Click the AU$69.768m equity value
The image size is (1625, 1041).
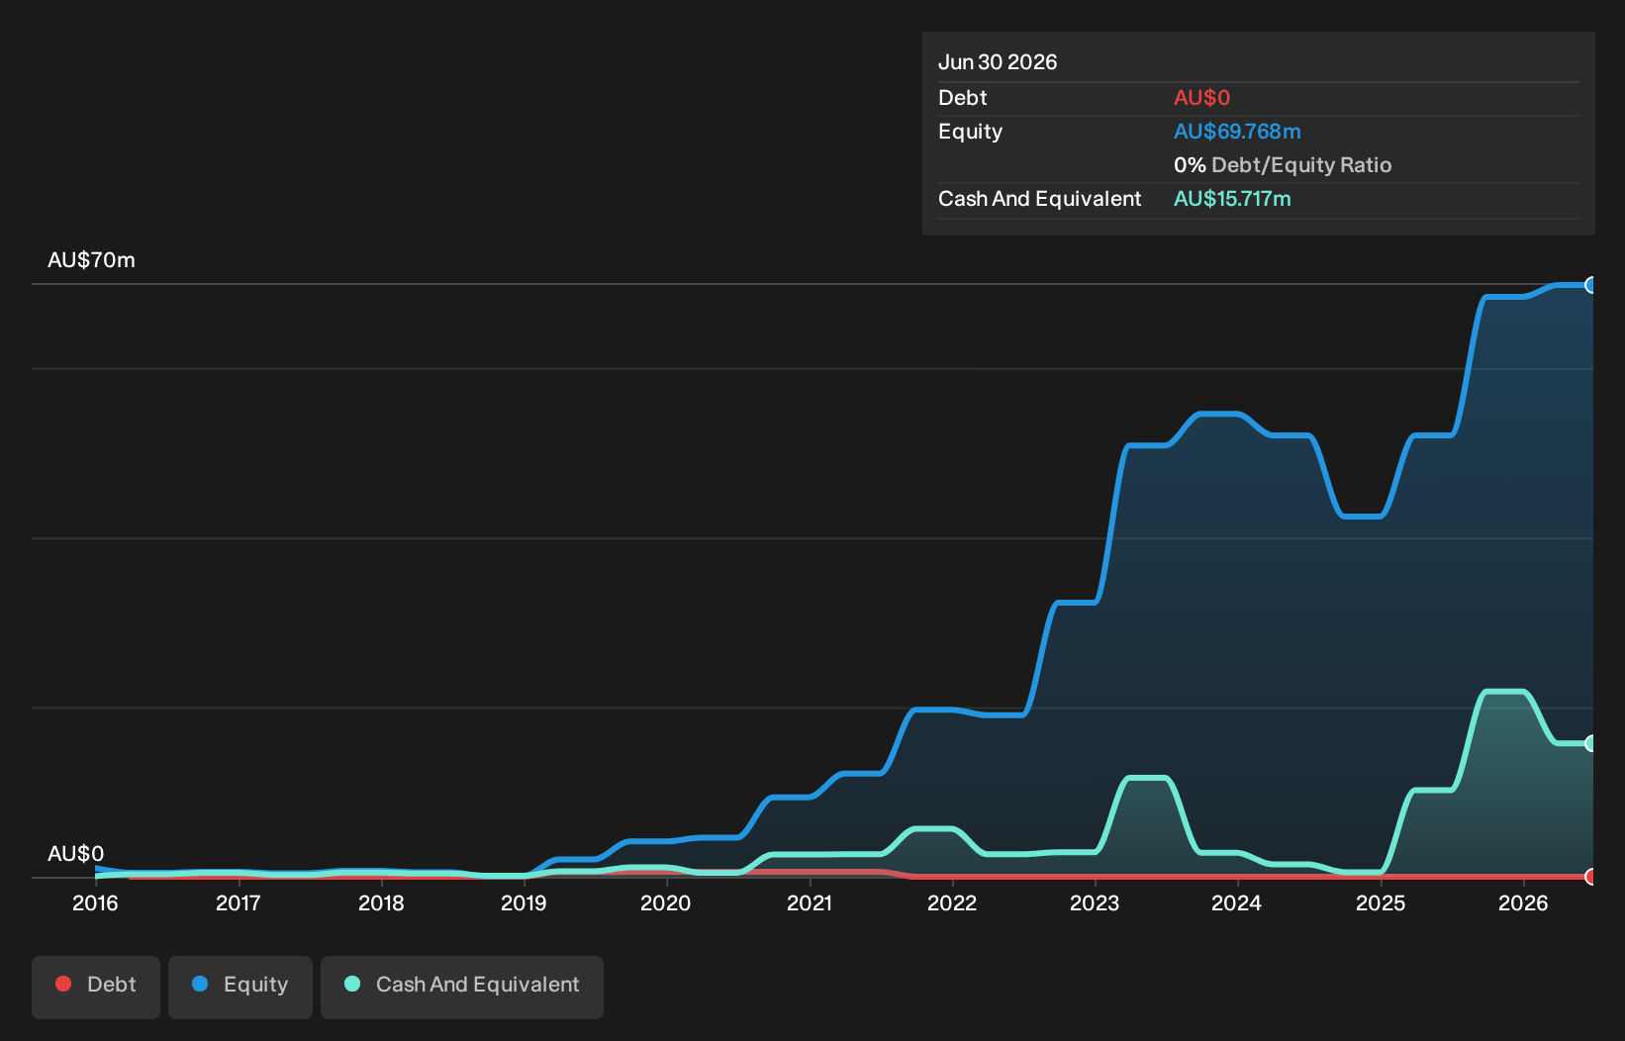pyautogui.click(x=1237, y=132)
